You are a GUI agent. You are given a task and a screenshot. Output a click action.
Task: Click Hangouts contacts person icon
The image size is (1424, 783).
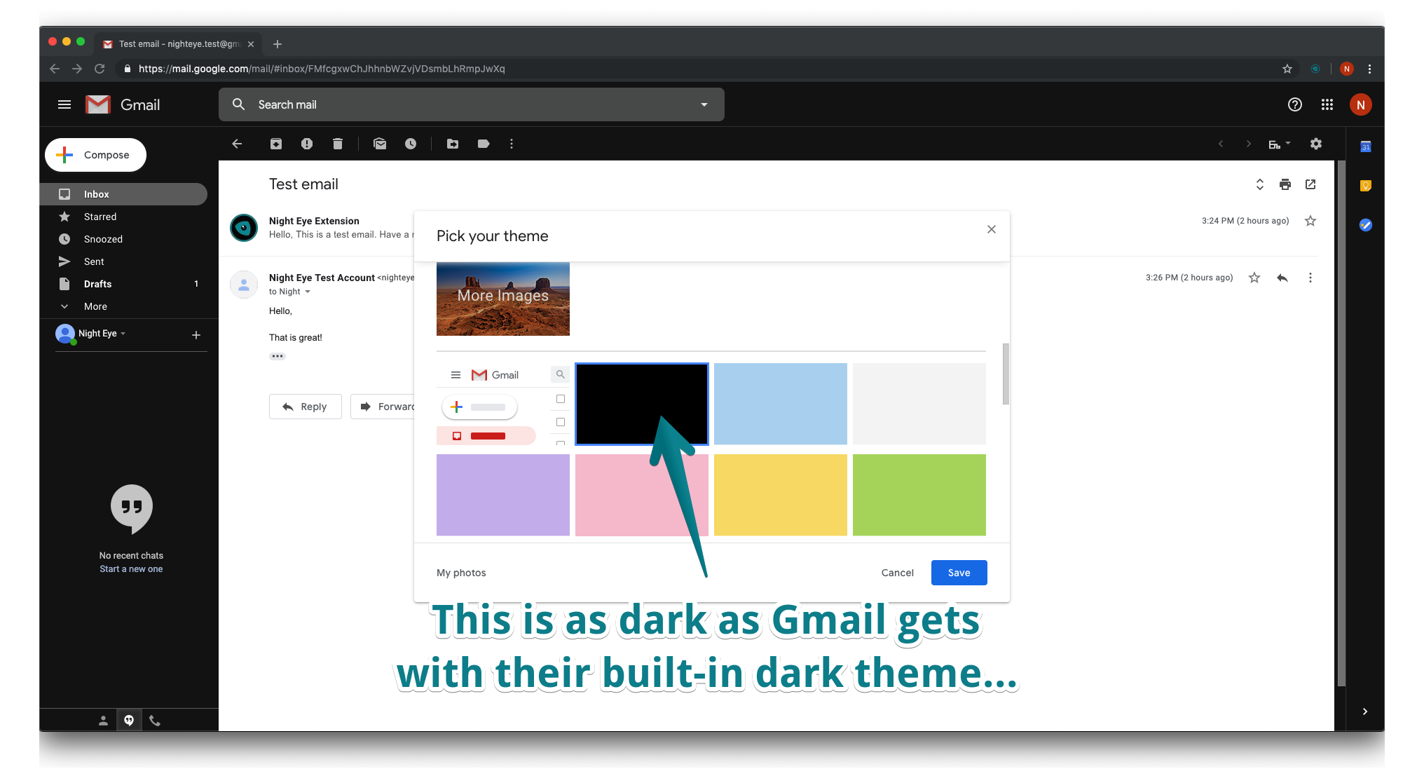click(x=103, y=720)
